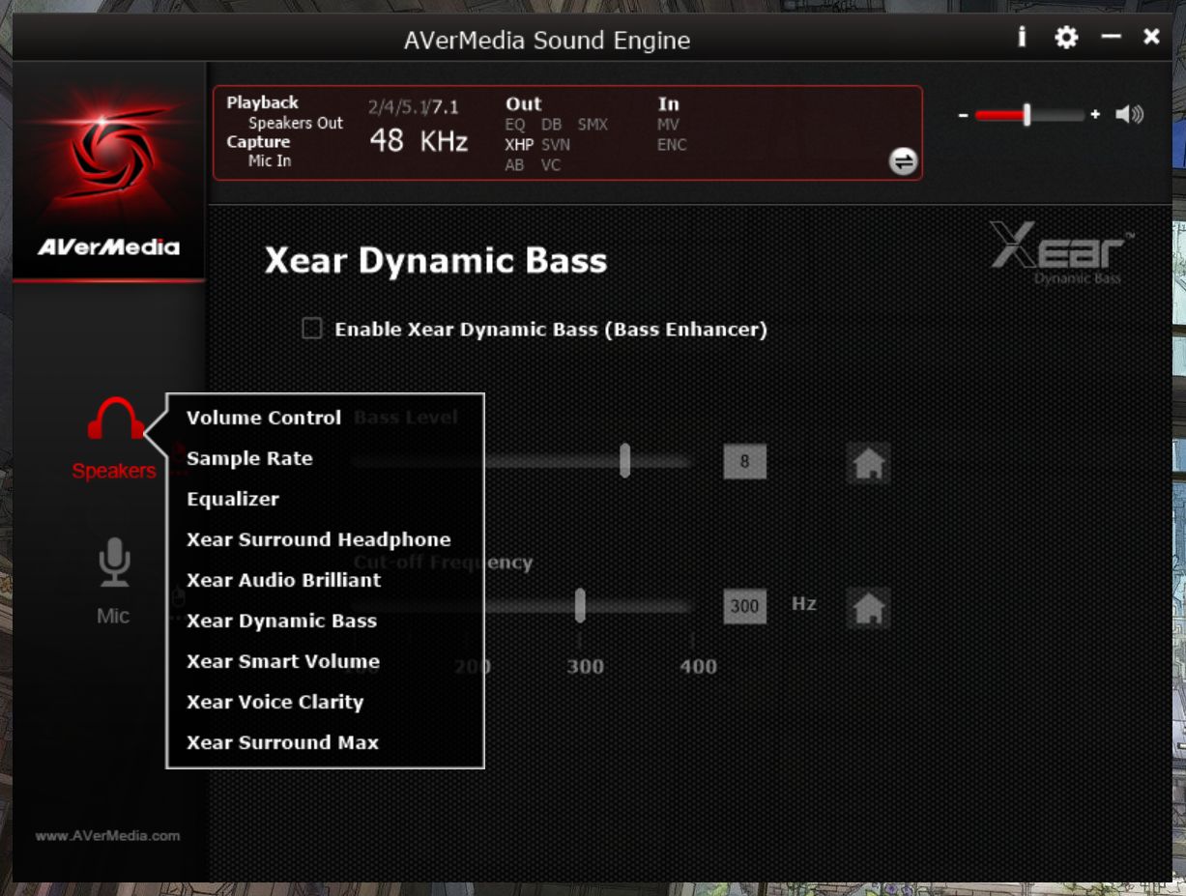This screenshot has width=1186, height=896.
Task: Reset Bass Level with home icon
Action: click(x=869, y=463)
